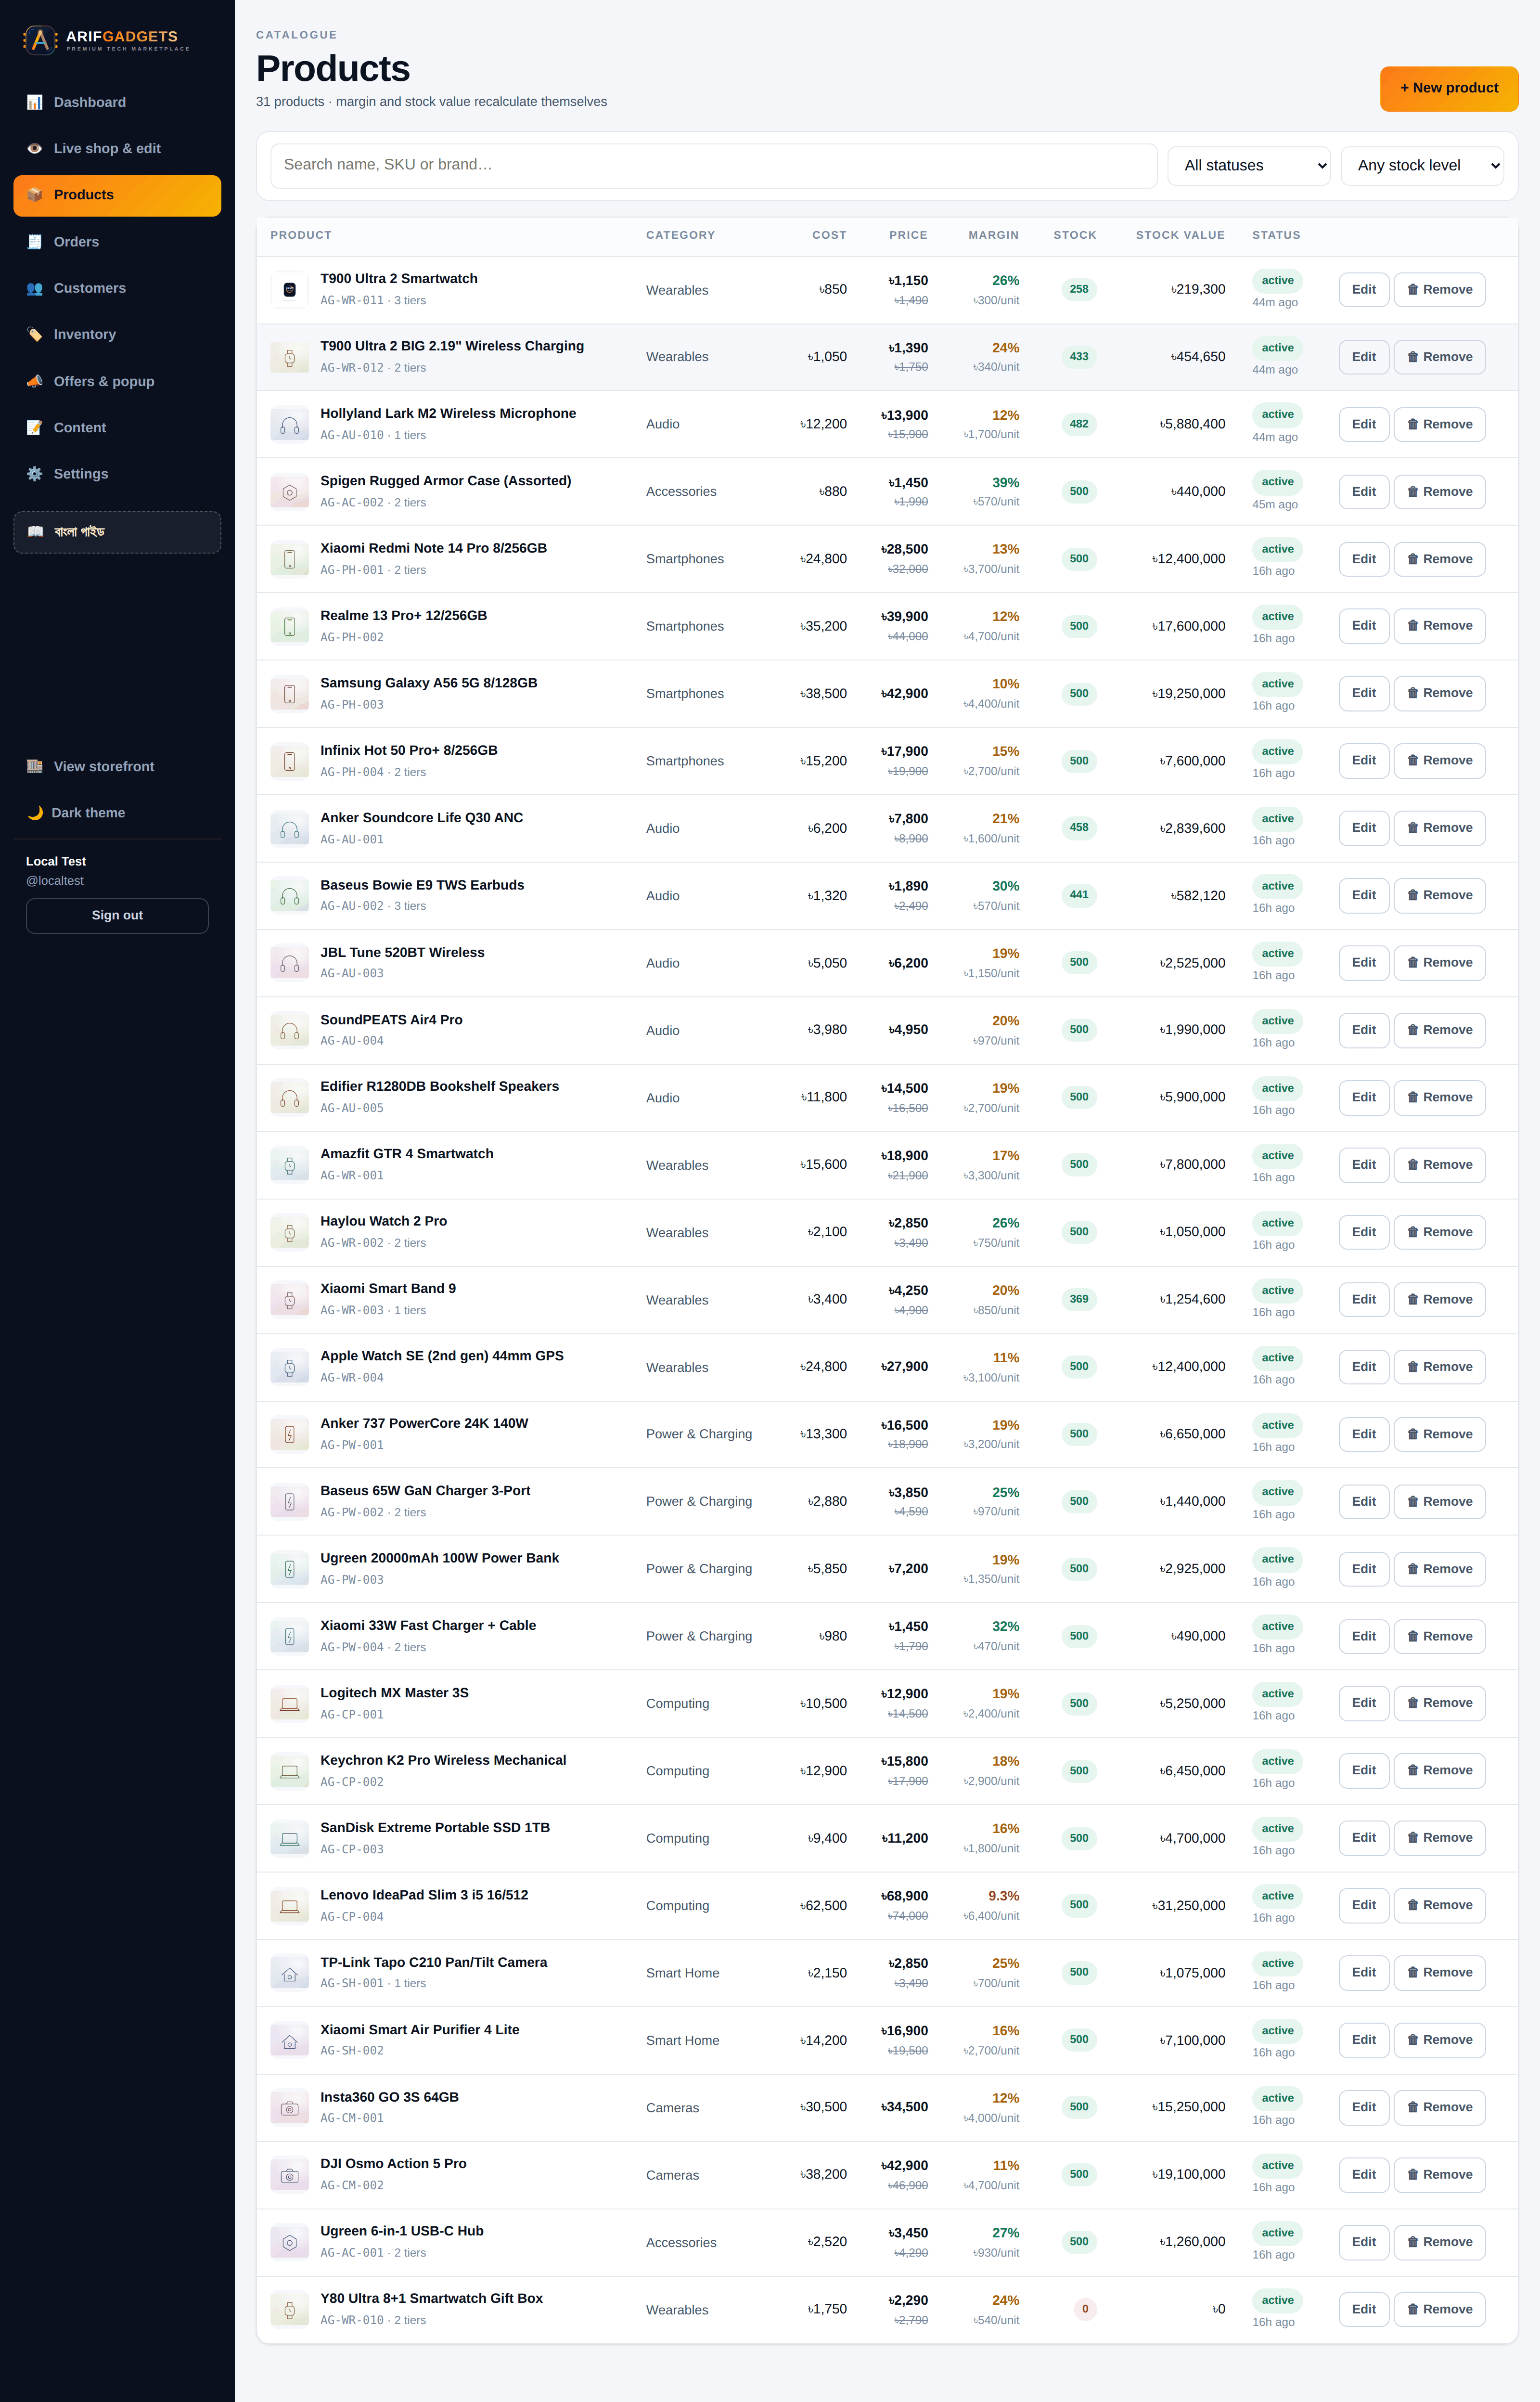
Task: Click the Insta360 GO 3S camera icon
Action: [x=289, y=2108]
